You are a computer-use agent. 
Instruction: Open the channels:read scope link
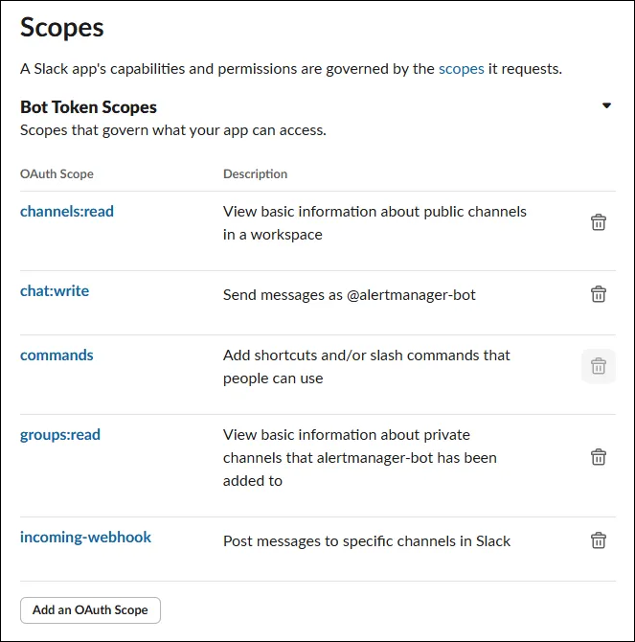click(67, 211)
